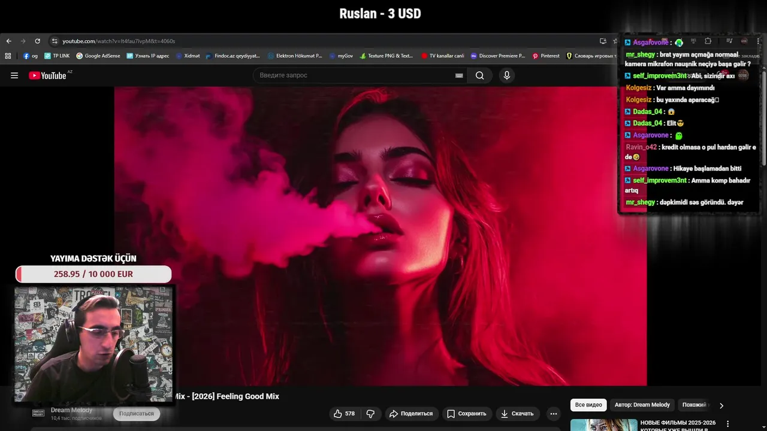
Task: Click Ravin_o42's chat message about kredit
Action: (691, 152)
